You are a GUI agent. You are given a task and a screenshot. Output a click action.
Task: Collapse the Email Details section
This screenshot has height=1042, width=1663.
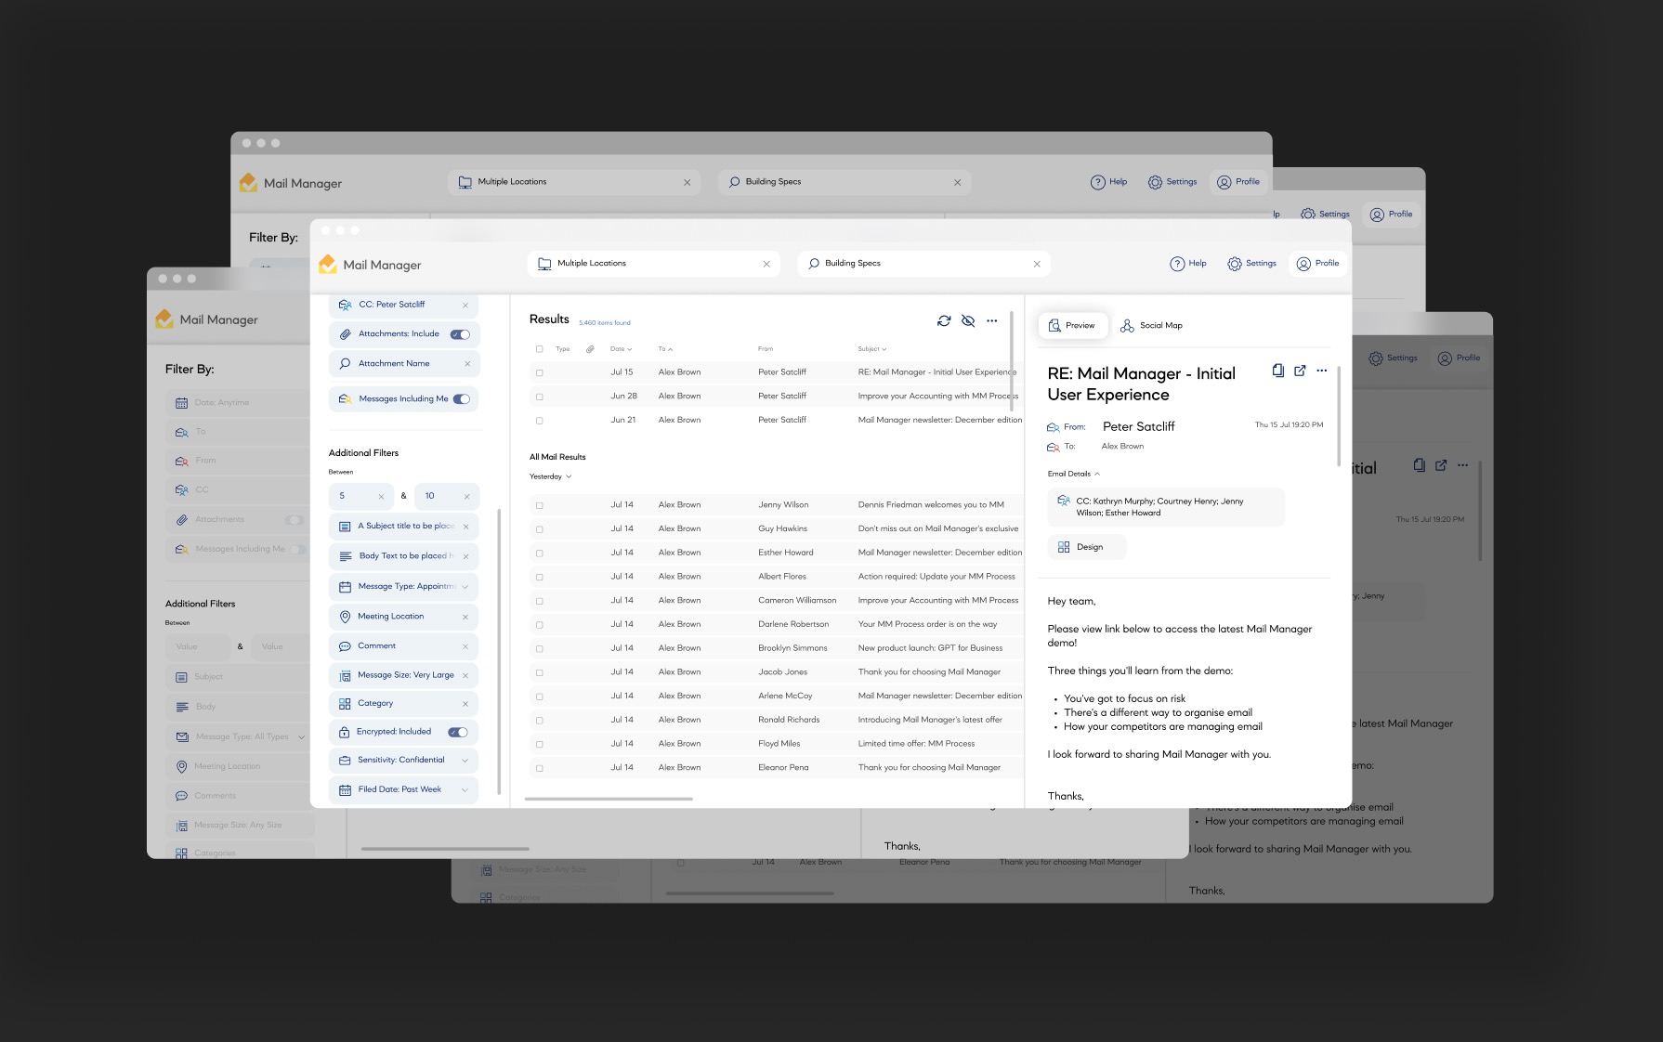(x=1097, y=474)
